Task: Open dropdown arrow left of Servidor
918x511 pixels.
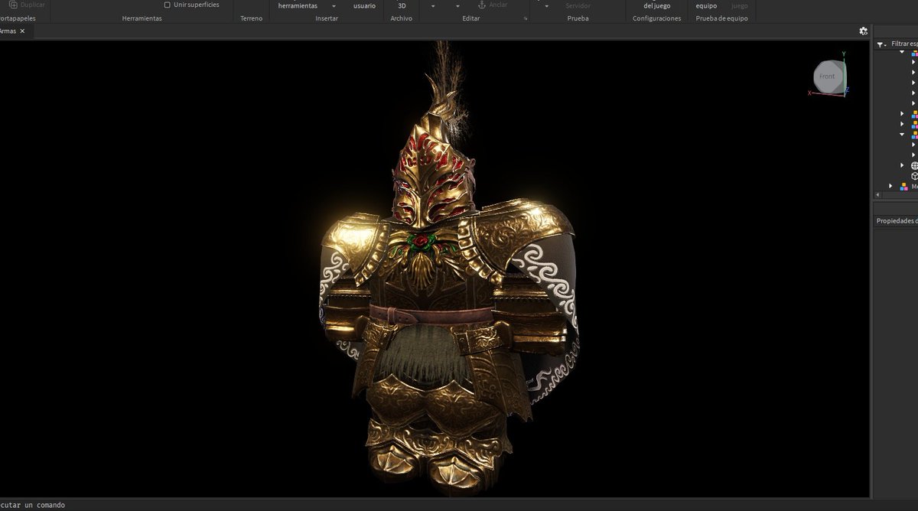Action: point(546,5)
